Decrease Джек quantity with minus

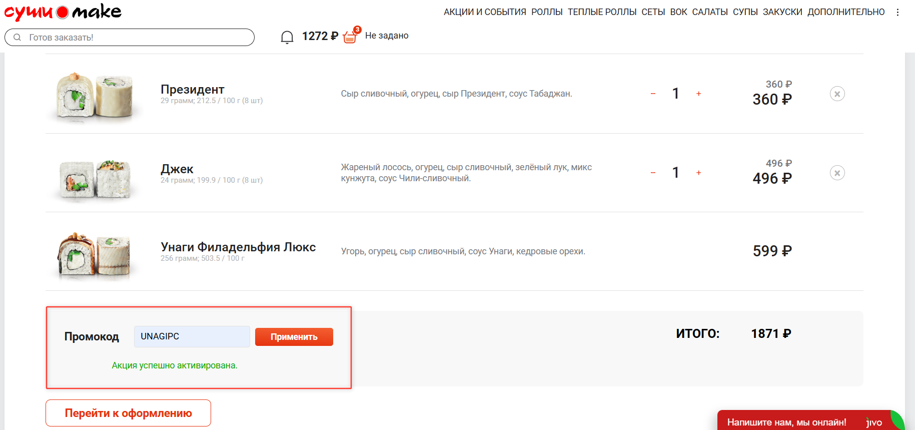(653, 173)
